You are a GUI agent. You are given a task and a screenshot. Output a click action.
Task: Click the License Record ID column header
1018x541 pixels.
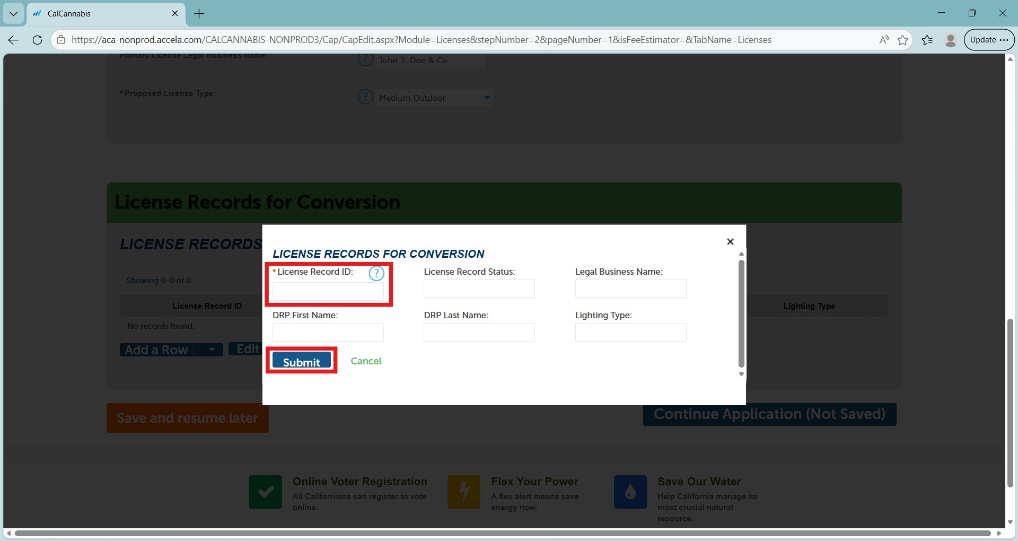coord(207,306)
